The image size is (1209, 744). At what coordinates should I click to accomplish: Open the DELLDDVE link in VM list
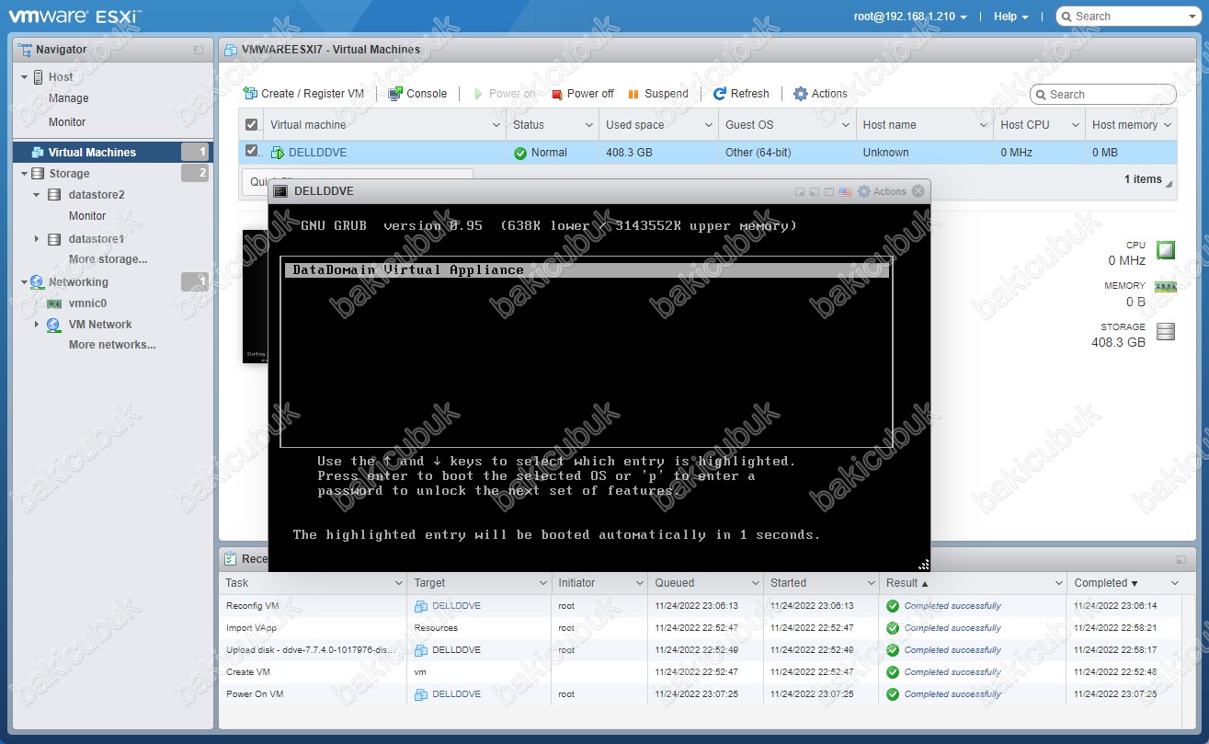tap(317, 153)
